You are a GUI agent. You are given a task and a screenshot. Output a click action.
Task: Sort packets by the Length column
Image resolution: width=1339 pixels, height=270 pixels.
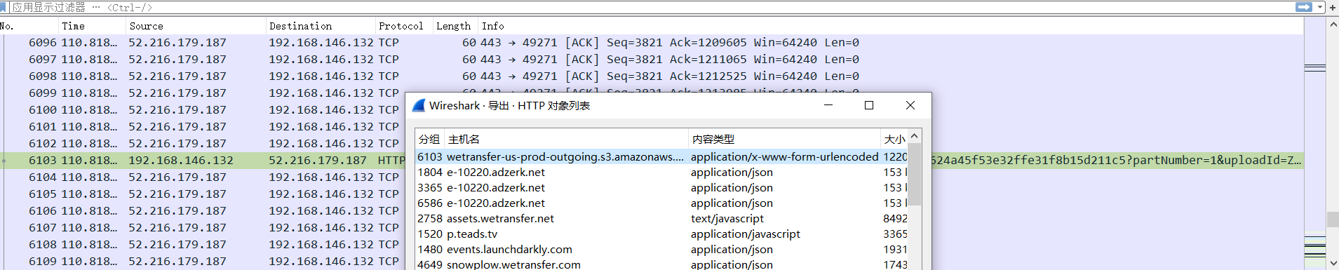[x=455, y=26]
